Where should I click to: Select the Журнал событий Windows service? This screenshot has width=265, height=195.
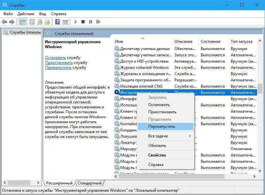[186, 68]
